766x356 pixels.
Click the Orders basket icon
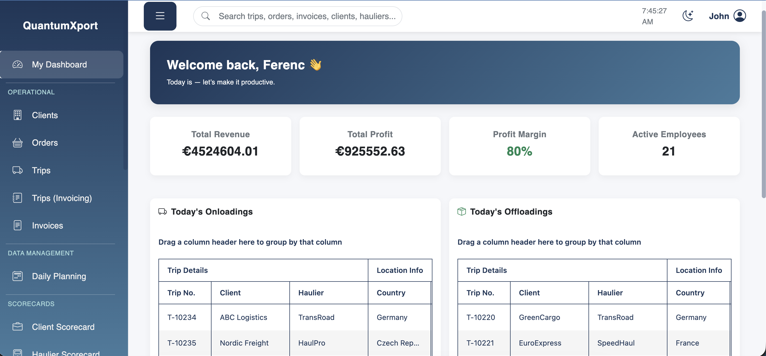18,143
